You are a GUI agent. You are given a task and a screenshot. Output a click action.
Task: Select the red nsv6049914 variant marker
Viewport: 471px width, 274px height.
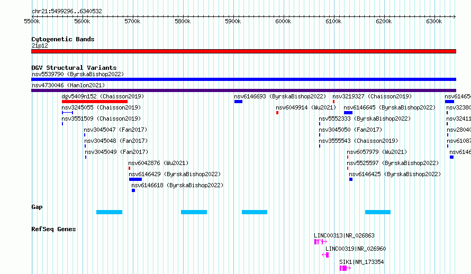[277, 113]
